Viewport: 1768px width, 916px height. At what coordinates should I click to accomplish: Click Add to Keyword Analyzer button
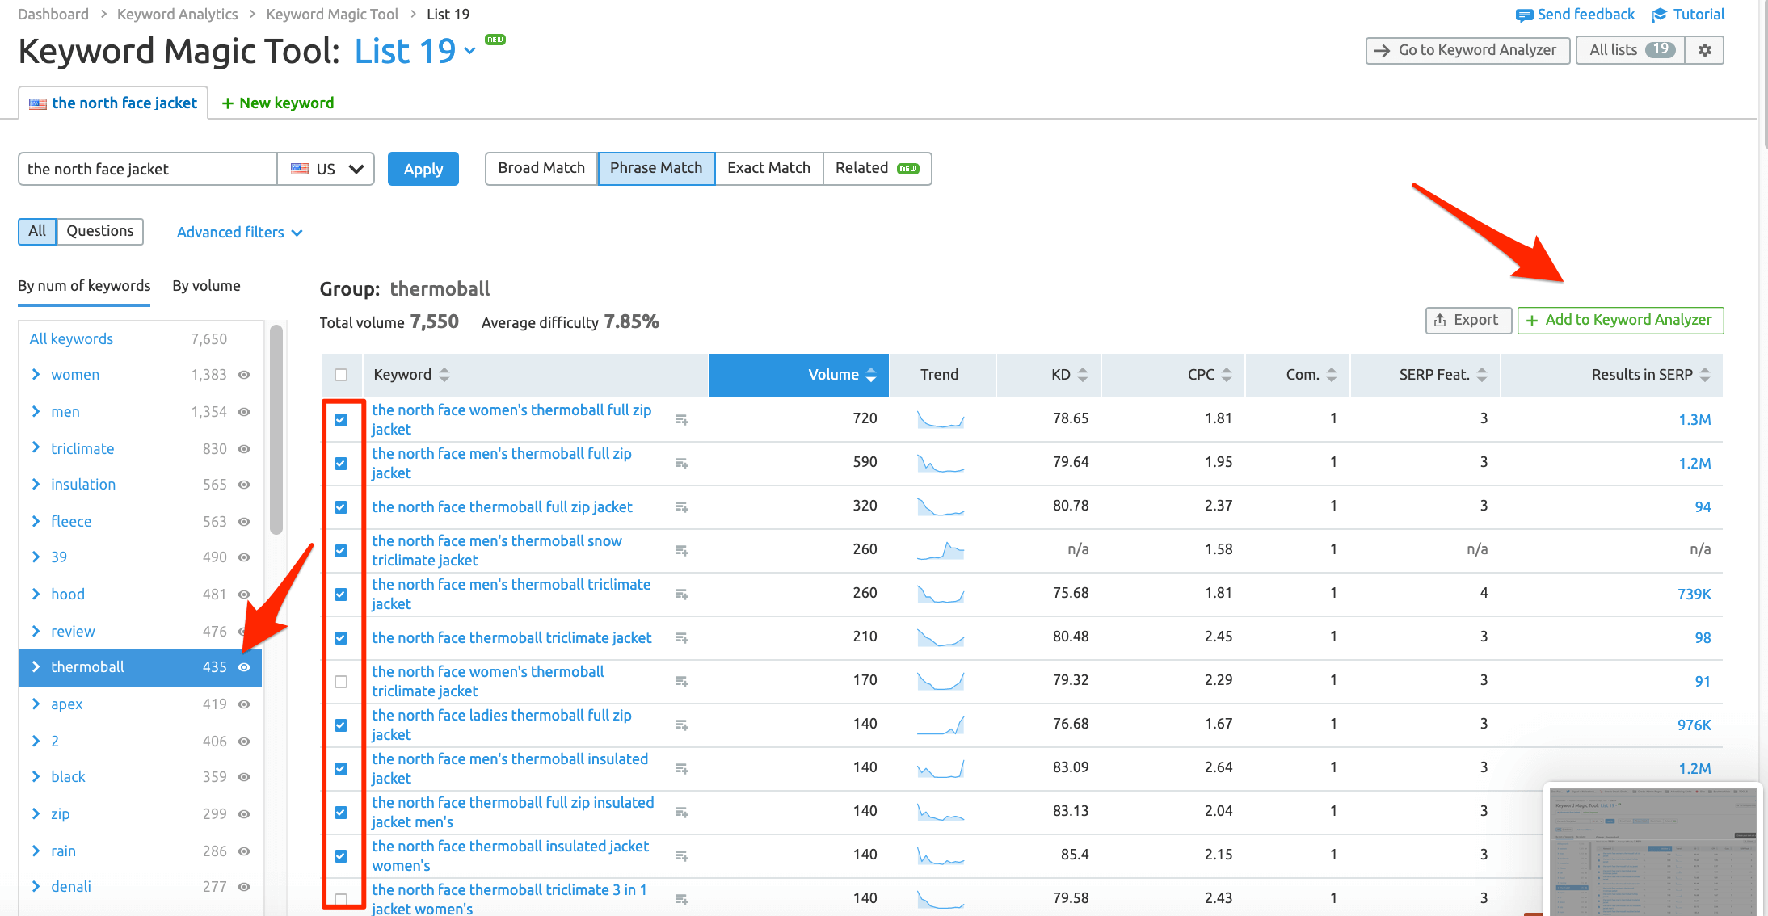[1620, 320]
